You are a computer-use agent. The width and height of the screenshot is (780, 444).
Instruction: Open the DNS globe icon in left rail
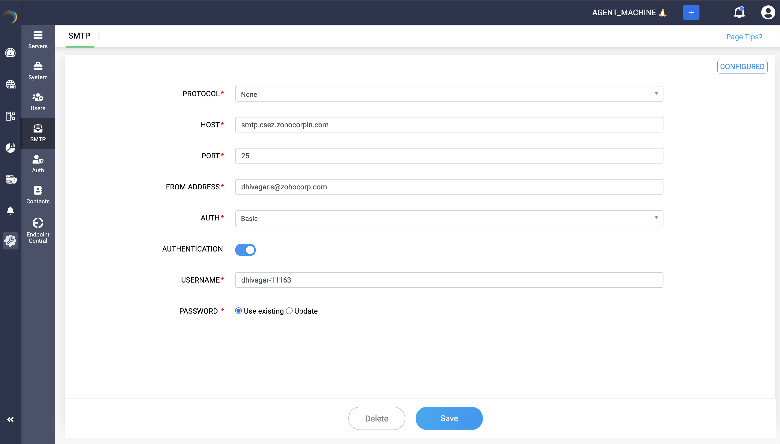coord(11,84)
